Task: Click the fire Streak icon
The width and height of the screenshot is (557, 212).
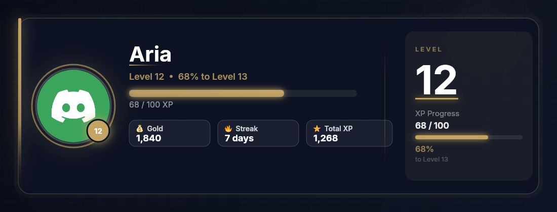Action: [x=228, y=129]
